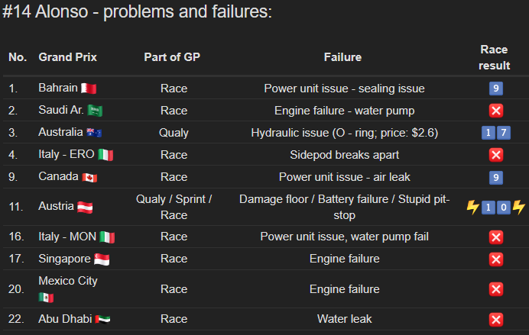Screen dimensions: 529x335
Task: Click the red X in Abu Dhabi row
Action: pyautogui.click(x=495, y=319)
